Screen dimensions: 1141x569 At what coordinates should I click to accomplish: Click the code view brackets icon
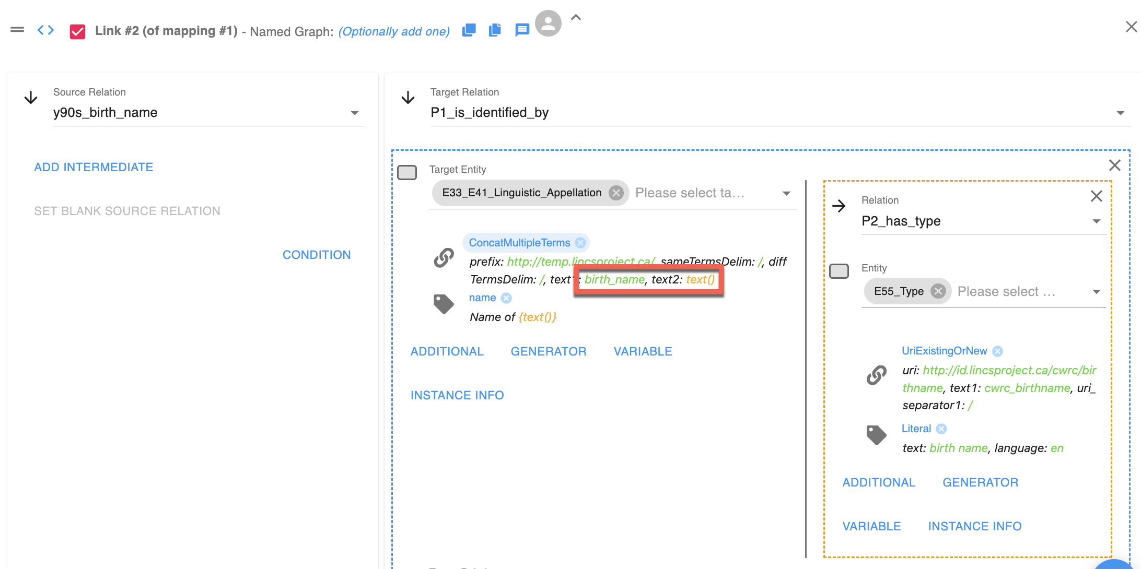pos(45,30)
